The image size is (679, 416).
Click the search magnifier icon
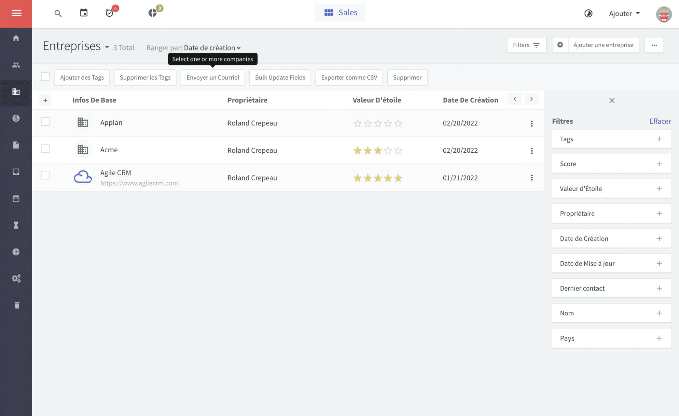[58, 13]
